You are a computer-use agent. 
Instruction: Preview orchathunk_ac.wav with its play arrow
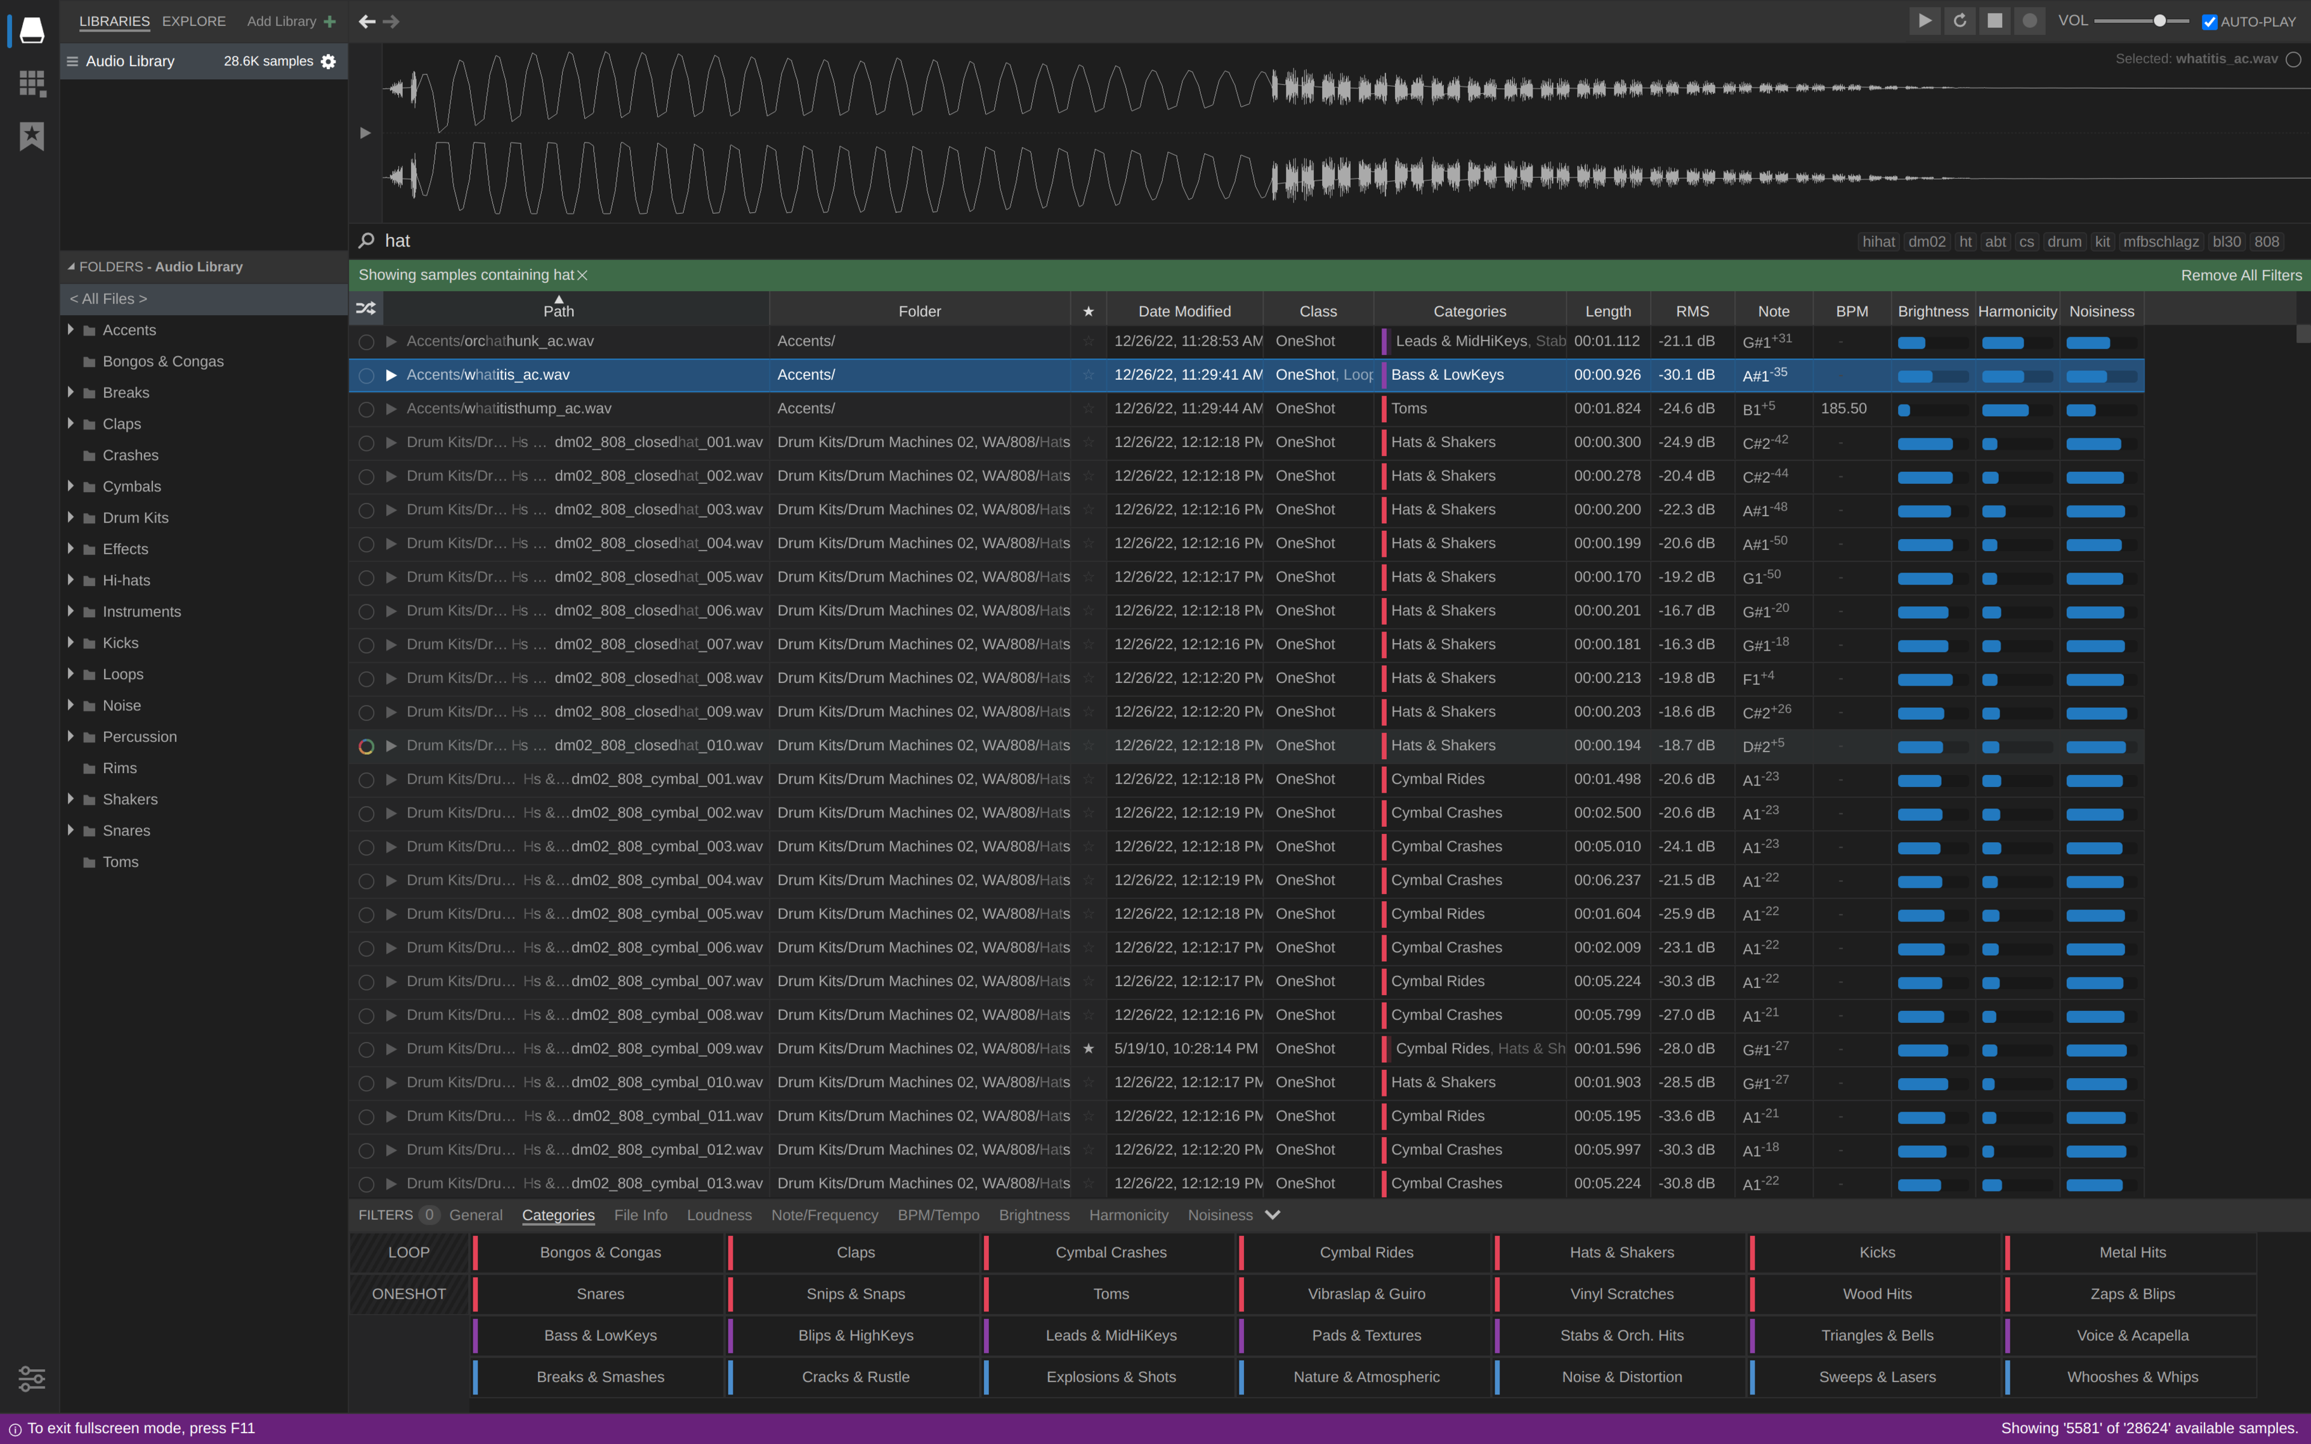(x=391, y=341)
